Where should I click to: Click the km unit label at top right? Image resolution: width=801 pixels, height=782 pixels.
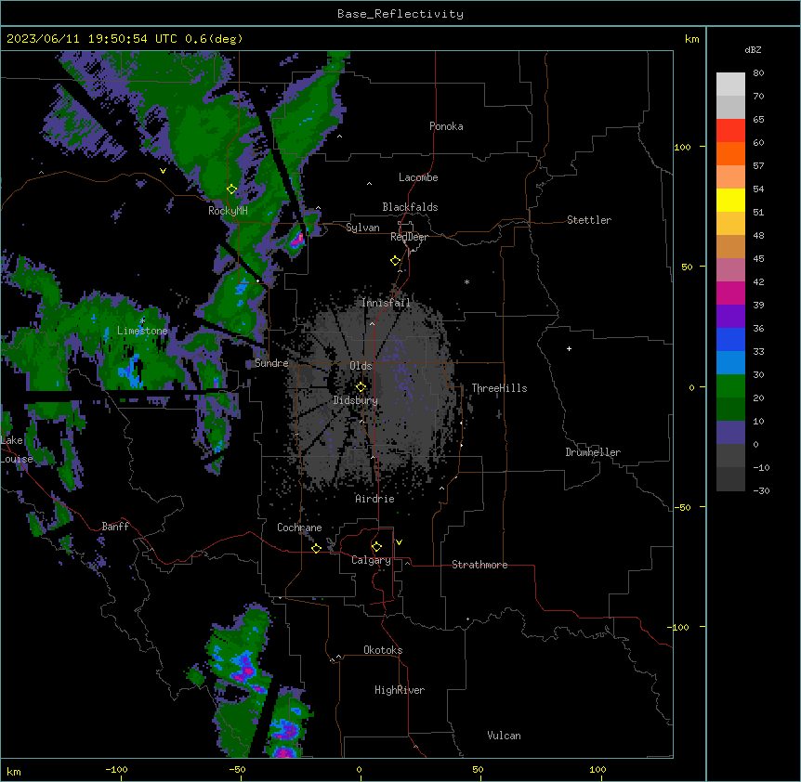click(692, 39)
